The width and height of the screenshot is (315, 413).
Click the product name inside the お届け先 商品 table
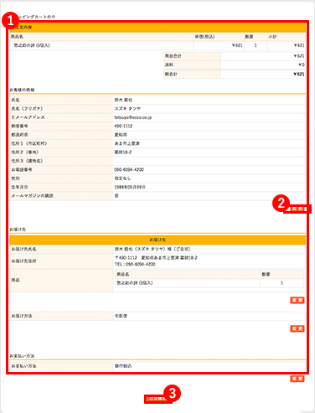point(135,283)
